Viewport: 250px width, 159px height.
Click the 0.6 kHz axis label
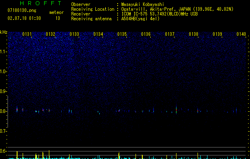[x=3, y=151]
